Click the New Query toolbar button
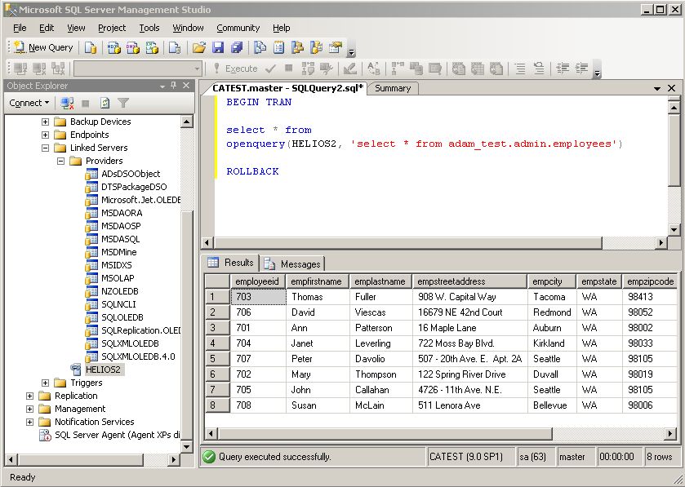Image resolution: width=685 pixels, height=487 pixels. pos(43,47)
